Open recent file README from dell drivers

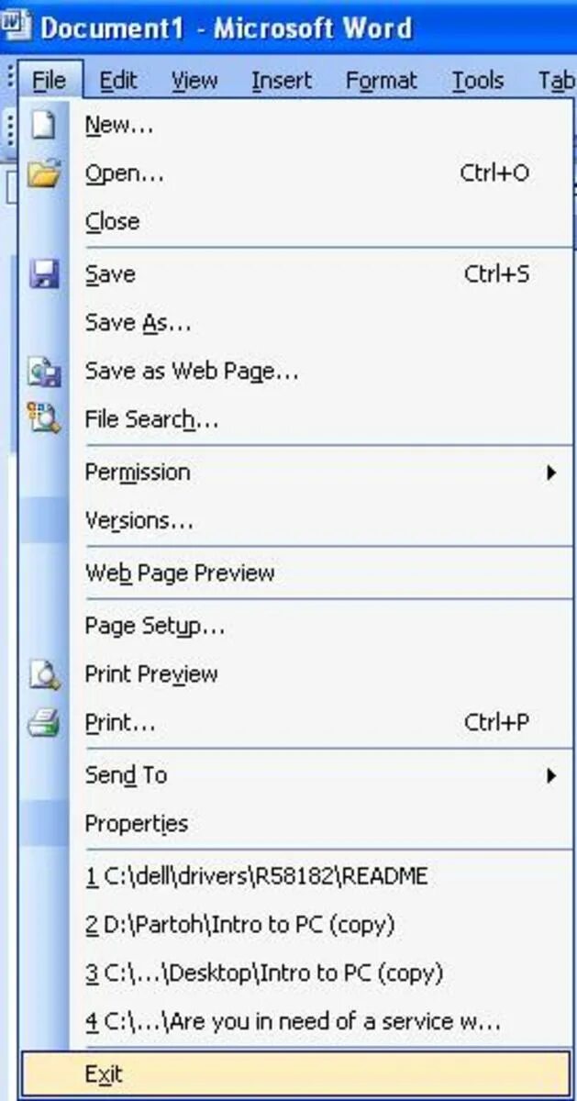pyautogui.click(x=257, y=876)
